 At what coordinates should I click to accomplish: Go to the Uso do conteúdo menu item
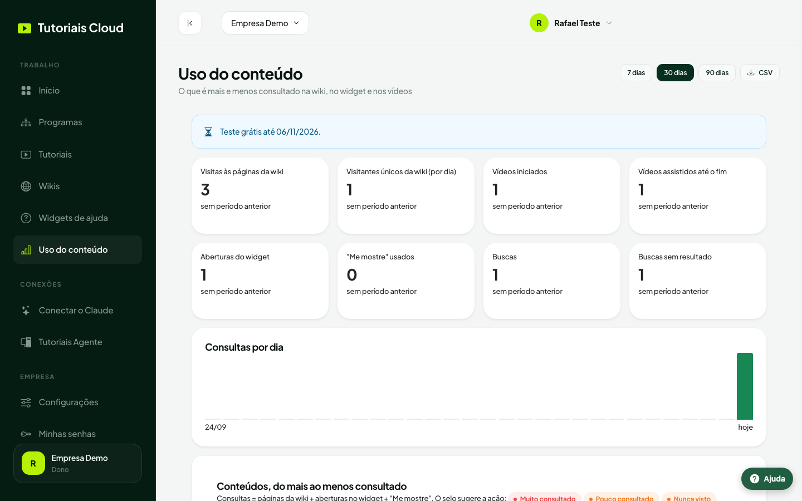tap(77, 250)
